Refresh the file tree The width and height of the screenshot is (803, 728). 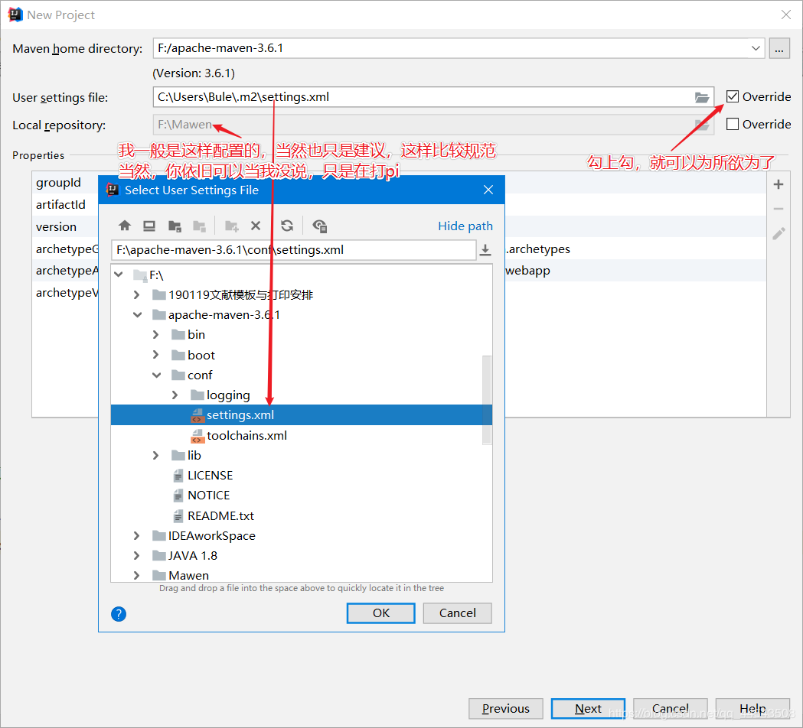pos(287,226)
